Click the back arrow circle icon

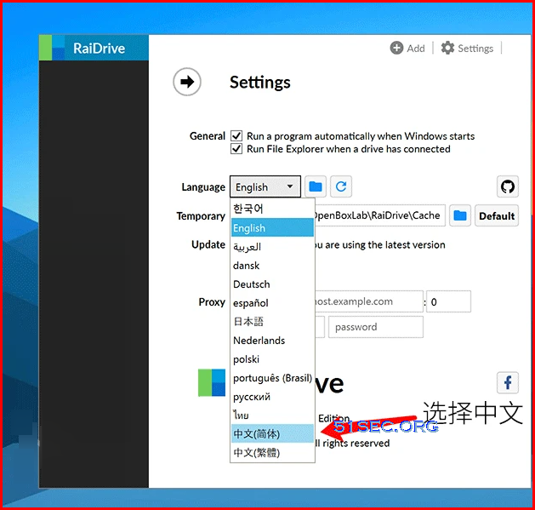coord(186,82)
